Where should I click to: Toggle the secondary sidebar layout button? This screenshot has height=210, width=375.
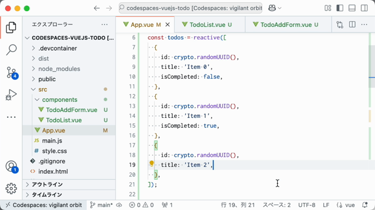pyautogui.click(x=364, y=8)
